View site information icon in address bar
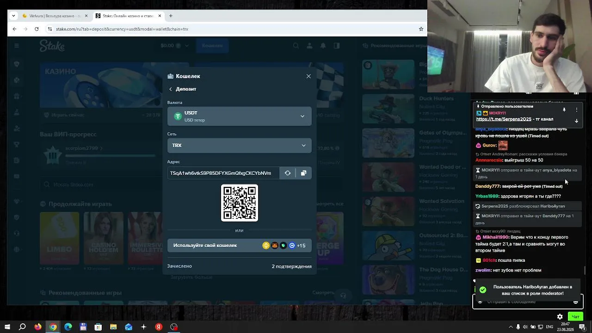The image size is (592, 333). click(x=50, y=29)
